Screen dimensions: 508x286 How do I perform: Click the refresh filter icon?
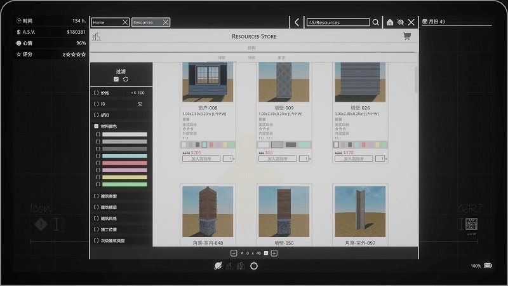pos(126,79)
